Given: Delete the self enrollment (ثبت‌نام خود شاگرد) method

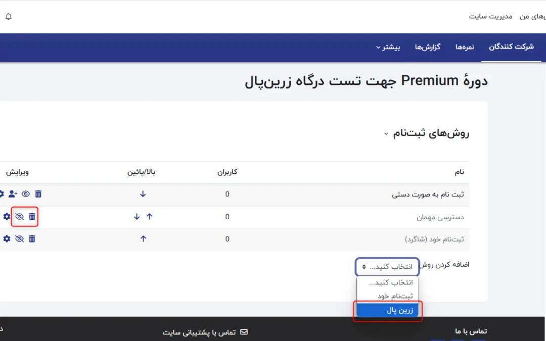Looking at the screenshot, I should pyautogui.click(x=32, y=239).
